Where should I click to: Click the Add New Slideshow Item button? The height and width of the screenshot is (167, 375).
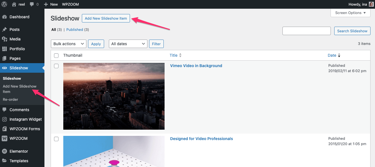tap(106, 19)
